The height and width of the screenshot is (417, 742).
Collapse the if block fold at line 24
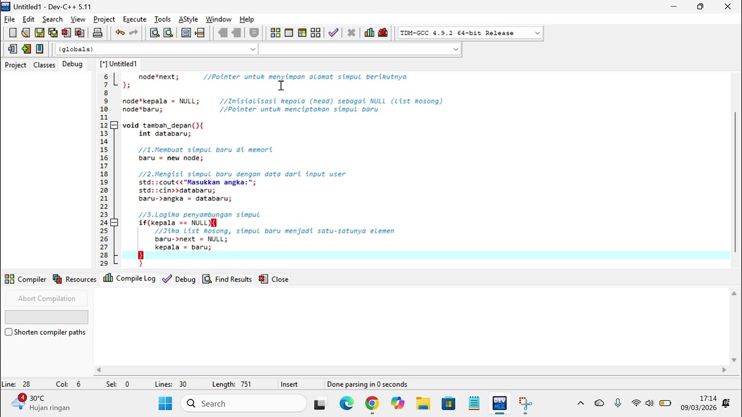[114, 222]
